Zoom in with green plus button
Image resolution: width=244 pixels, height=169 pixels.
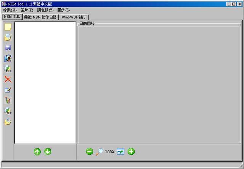131,151
